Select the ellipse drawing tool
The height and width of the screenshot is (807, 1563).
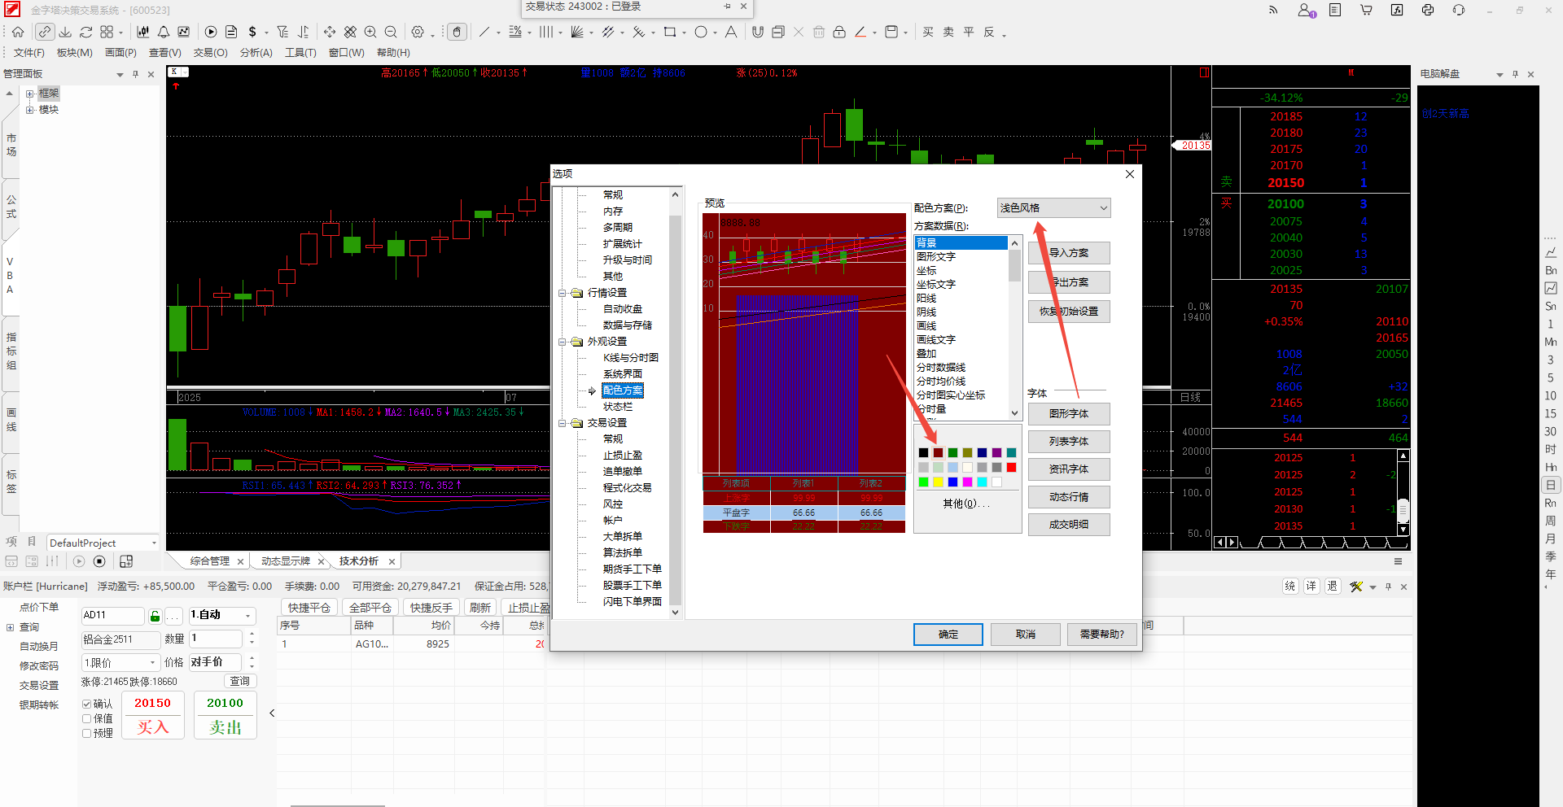(x=701, y=32)
